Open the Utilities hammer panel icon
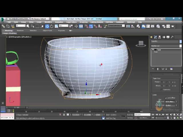This screenshot has width=183, height=137. pos(172,37)
